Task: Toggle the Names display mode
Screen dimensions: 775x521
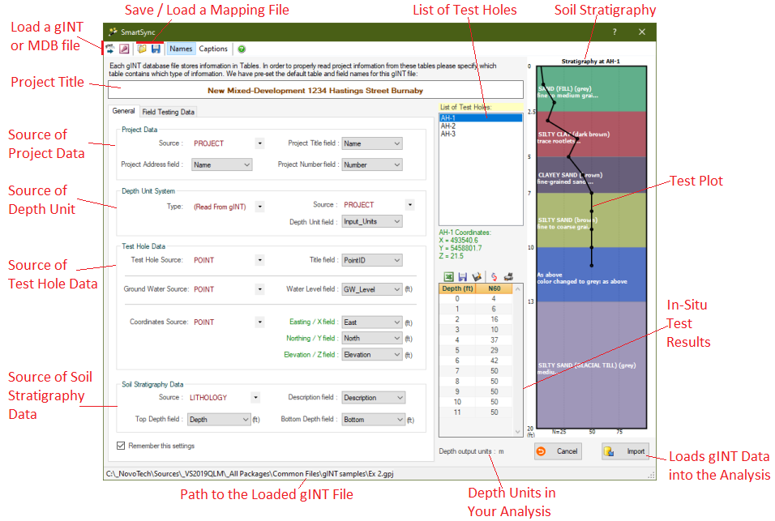Action: [181, 49]
